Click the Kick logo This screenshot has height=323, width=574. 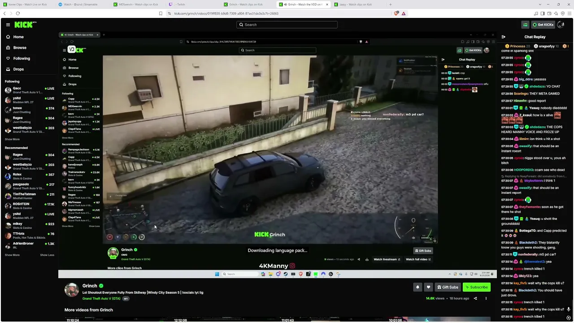click(25, 25)
